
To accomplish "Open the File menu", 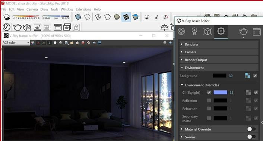I will click(4, 9).
